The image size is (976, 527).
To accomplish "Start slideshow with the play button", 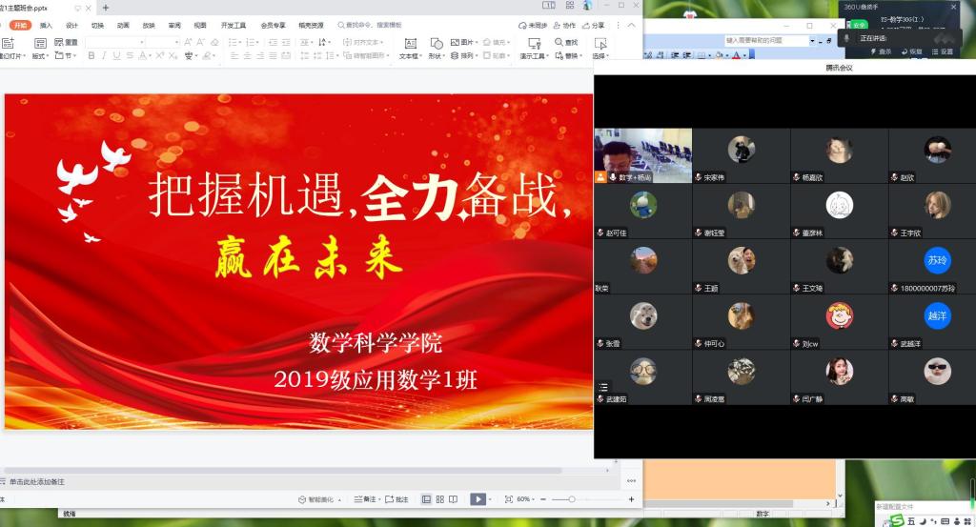I will pyautogui.click(x=478, y=499).
